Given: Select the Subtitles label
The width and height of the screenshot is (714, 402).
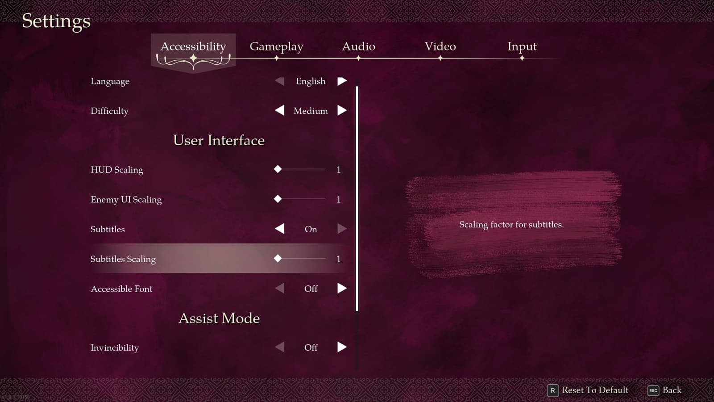Looking at the screenshot, I should [x=108, y=229].
